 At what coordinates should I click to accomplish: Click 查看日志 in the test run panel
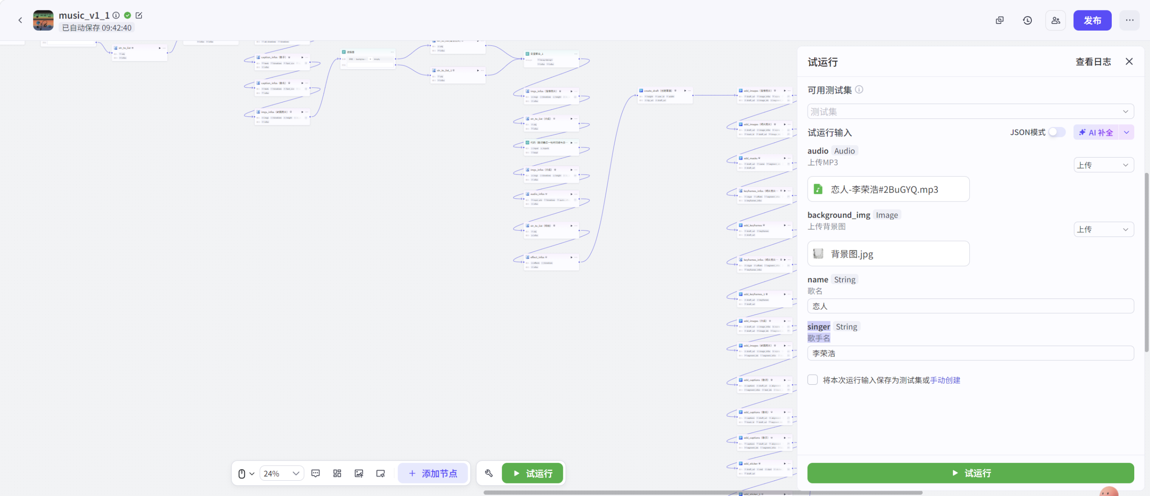pos(1093,62)
